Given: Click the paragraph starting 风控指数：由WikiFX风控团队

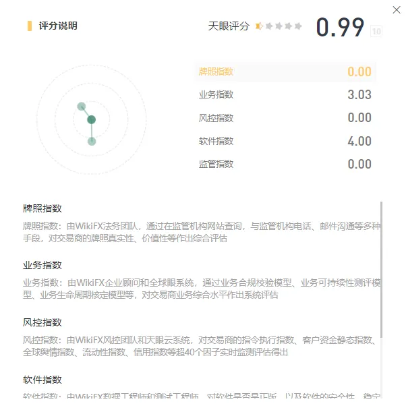Looking at the screenshot, I should point(200,346).
